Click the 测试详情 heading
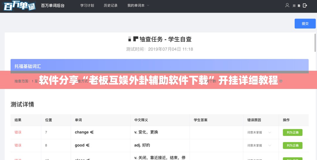The width and height of the screenshot is (317, 160). (x=22, y=105)
